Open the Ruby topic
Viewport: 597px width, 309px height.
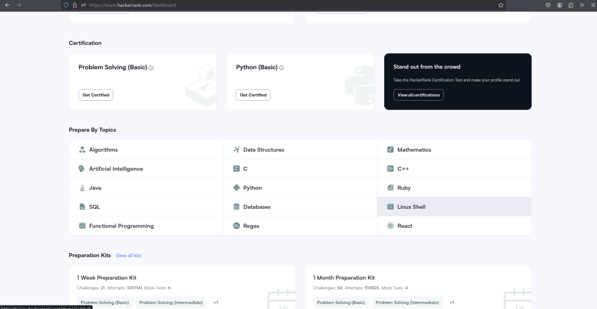(x=454, y=188)
